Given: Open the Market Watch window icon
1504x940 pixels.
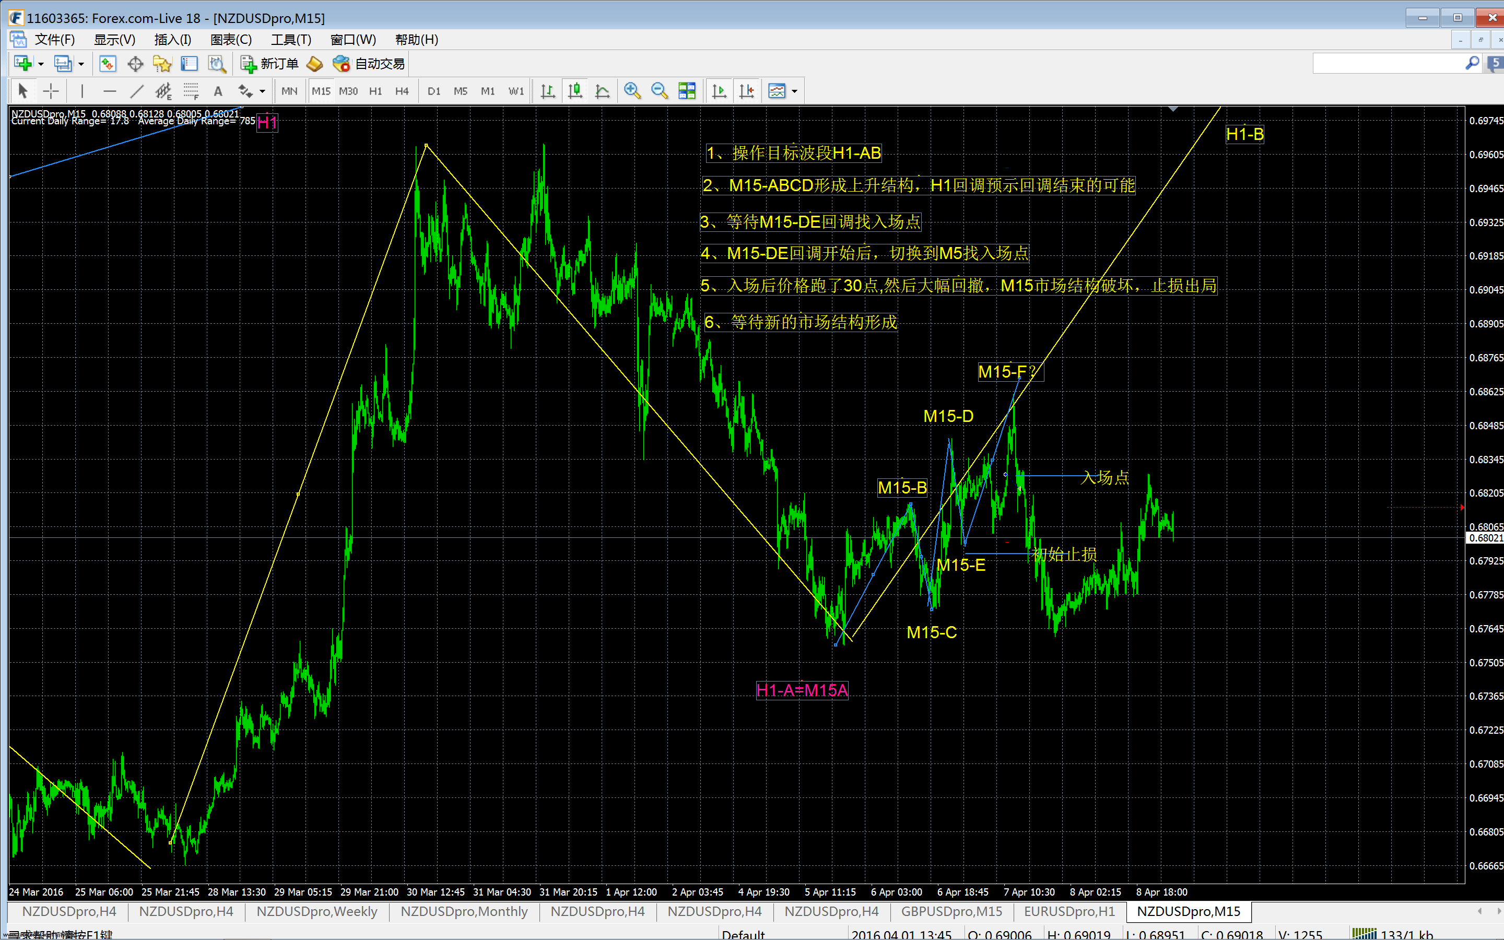Looking at the screenshot, I should 108,63.
